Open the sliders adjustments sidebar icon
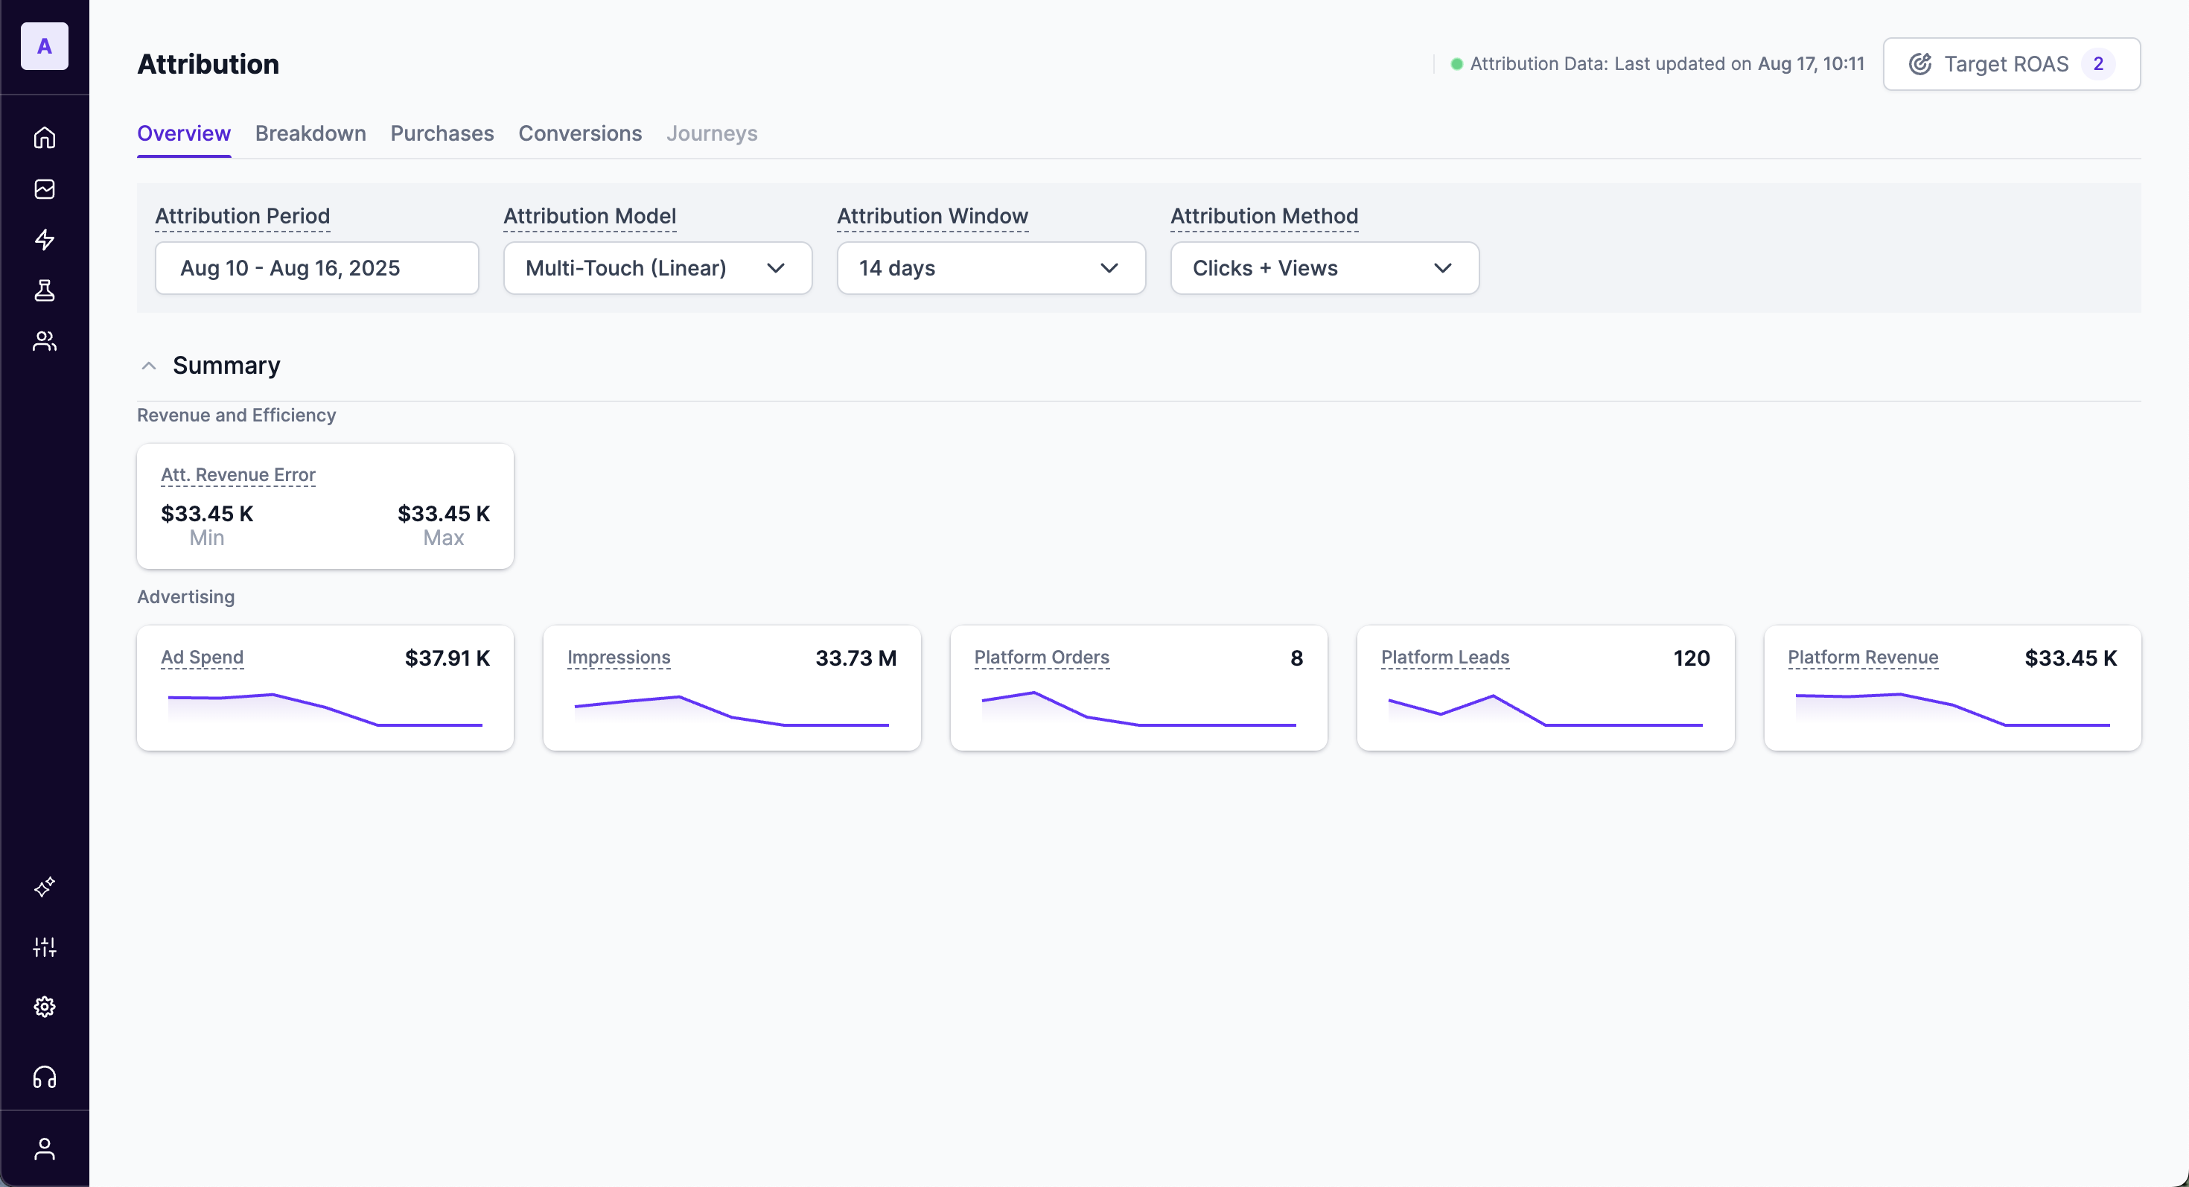The width and height of the screenshot is (2189, 1187). tap(44, 946)
